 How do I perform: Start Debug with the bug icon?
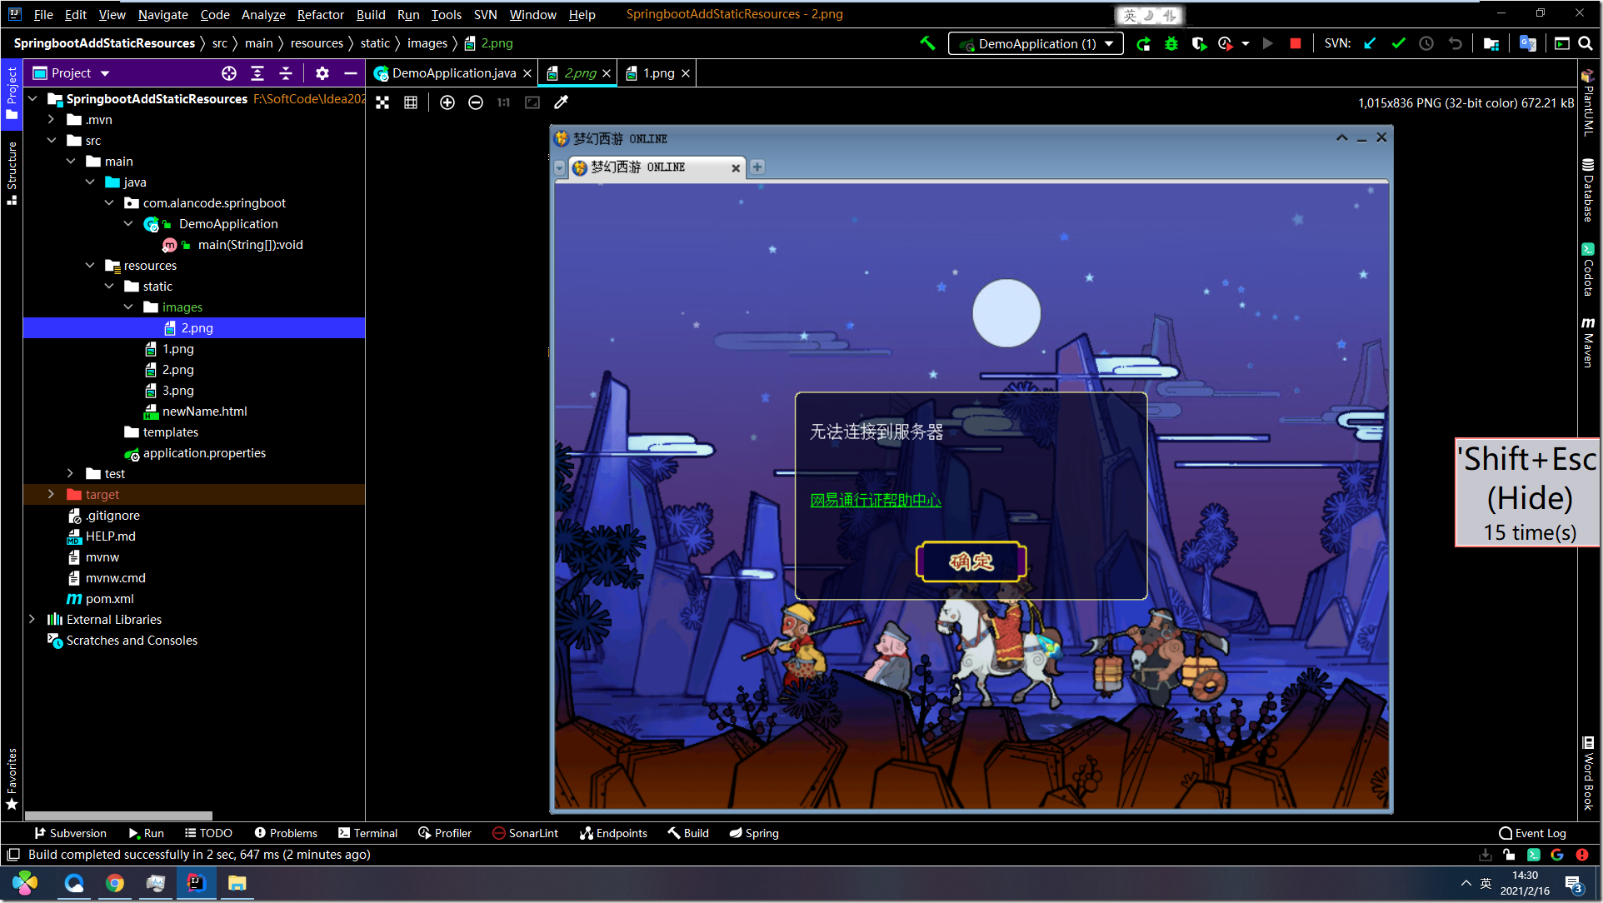pos(1171,43)
